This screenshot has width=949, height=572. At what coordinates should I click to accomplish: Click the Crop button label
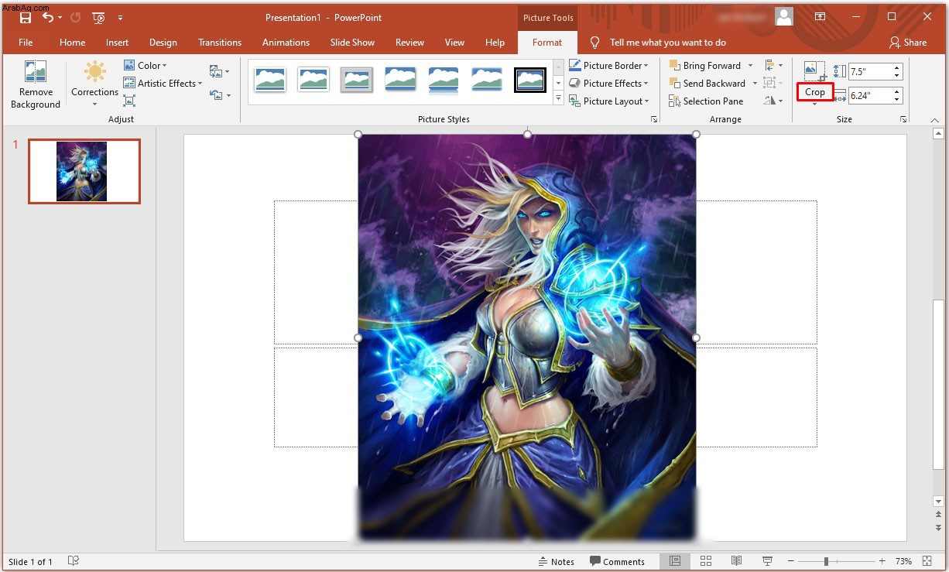point(815,92)
